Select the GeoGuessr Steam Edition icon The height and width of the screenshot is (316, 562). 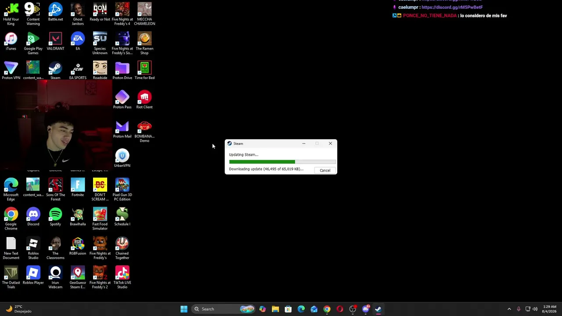coord(78,277)
